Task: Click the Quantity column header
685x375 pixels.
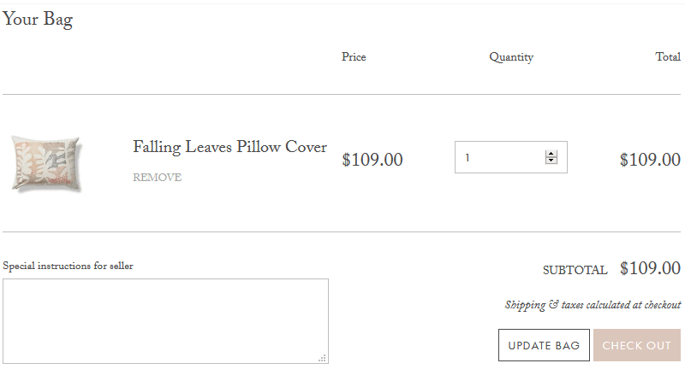Action: pos(511,57)
